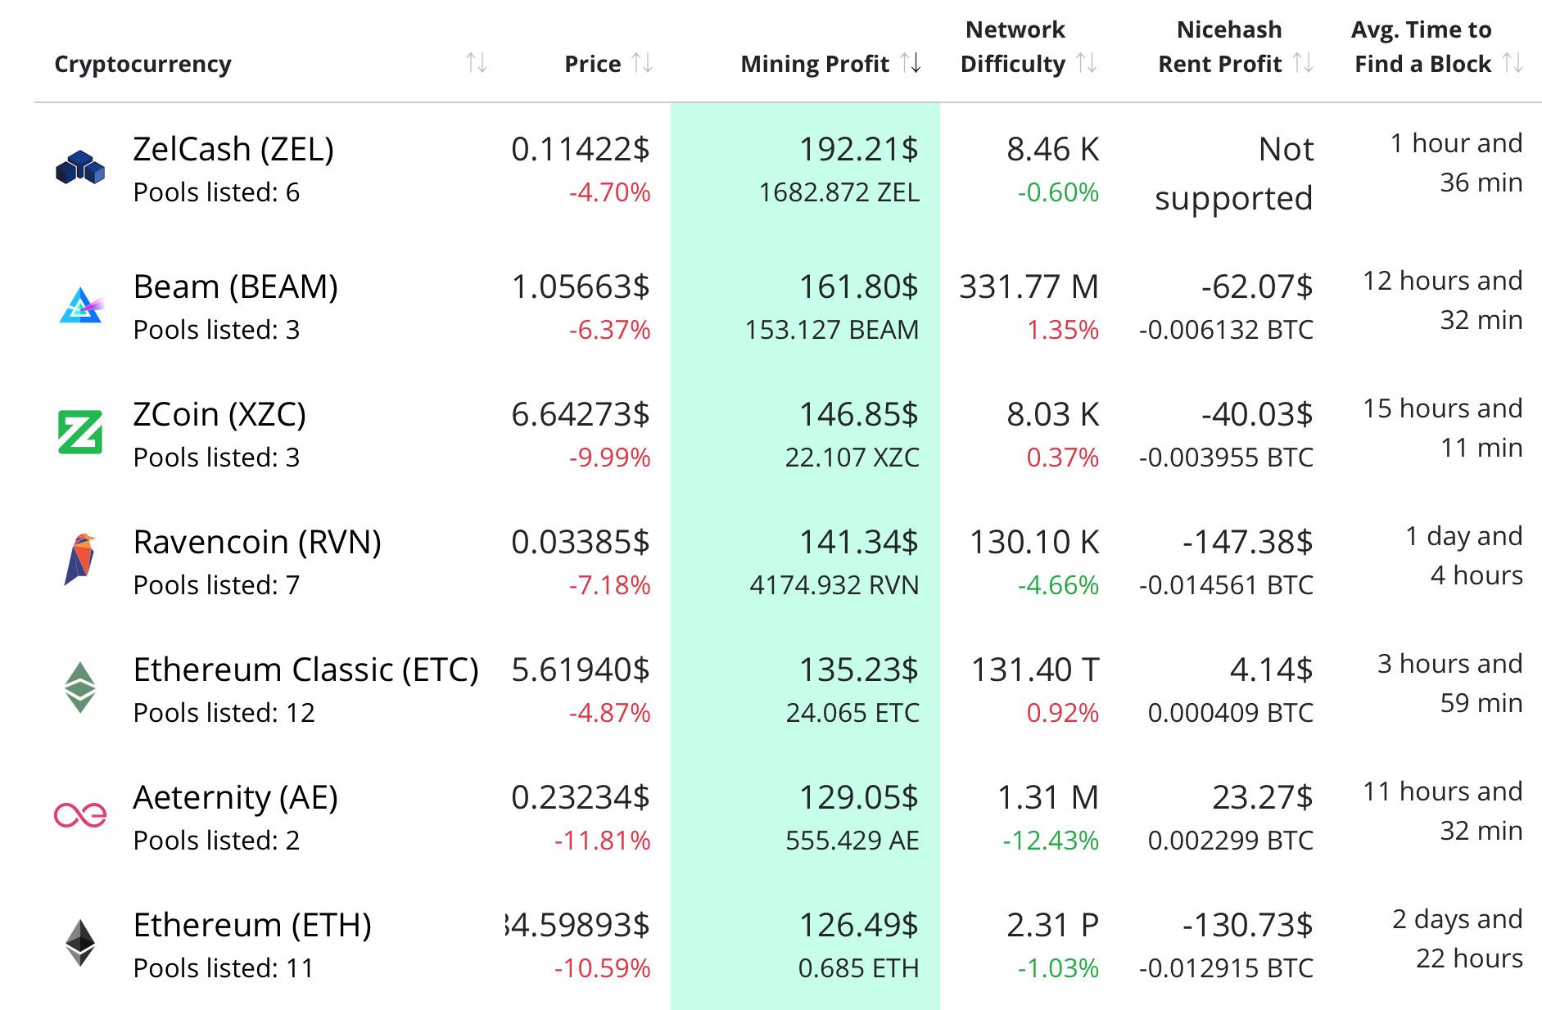The width and height of the screenshot is (1542, 1010).
Task: Click the ZelCash coin logo icon
Action: (x=80, y=168)
